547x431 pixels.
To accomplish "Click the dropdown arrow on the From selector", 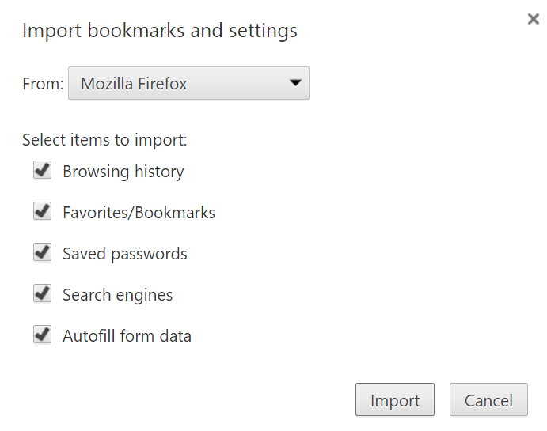I will tap(295, 83).
